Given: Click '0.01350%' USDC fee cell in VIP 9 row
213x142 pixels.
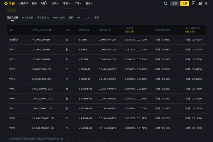Looking at the screenshot, I should point(194,128).
